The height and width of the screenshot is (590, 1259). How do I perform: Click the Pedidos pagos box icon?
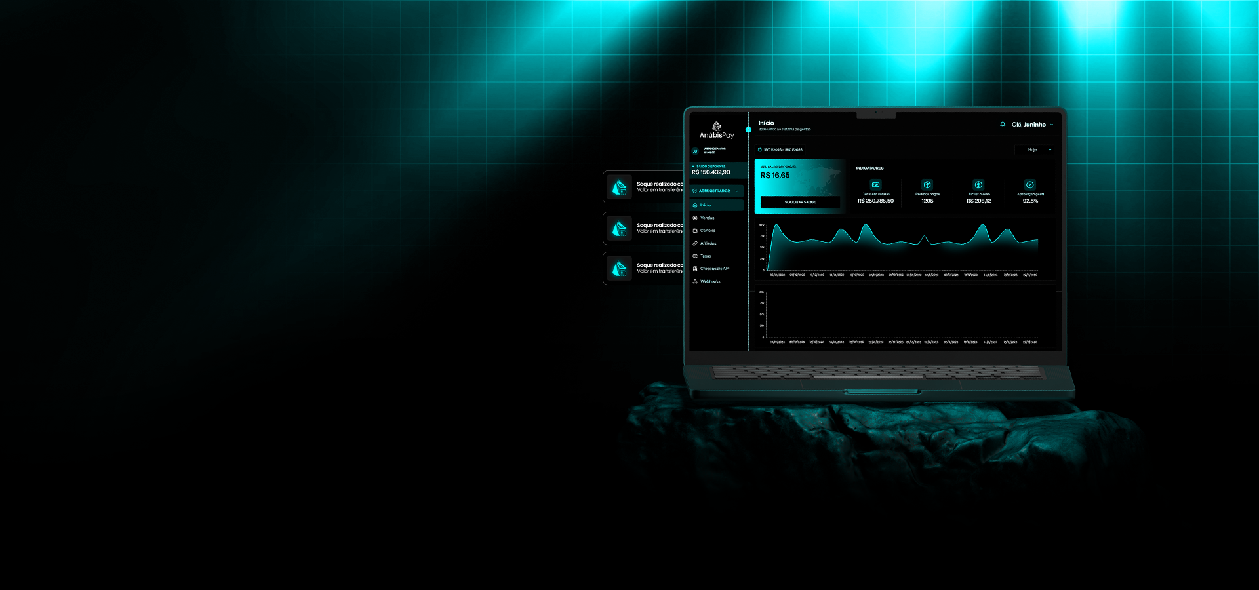927,185
